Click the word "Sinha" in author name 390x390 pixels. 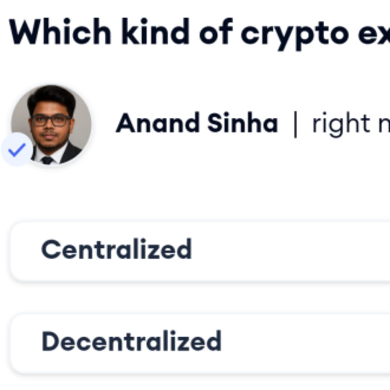[x=243, y=123]
